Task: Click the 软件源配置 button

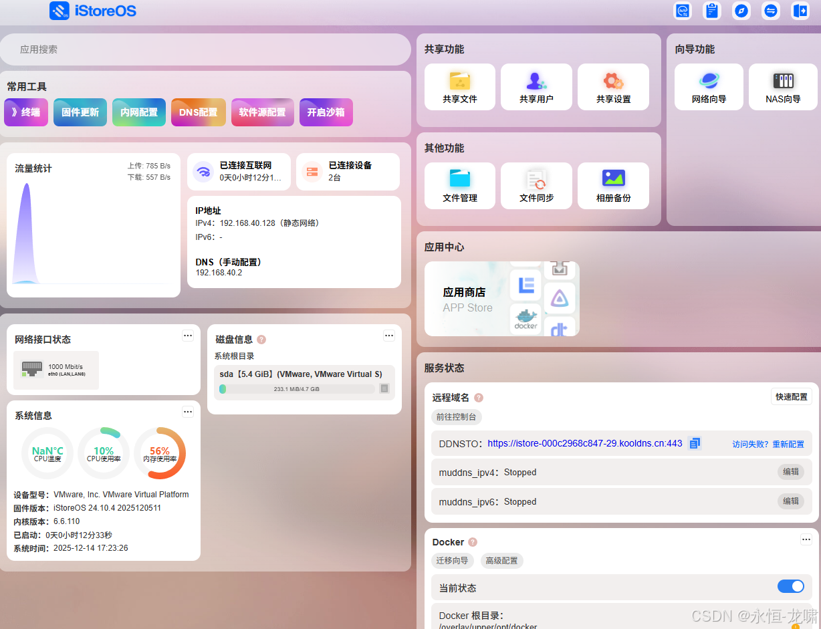Action: click(263, 112)
